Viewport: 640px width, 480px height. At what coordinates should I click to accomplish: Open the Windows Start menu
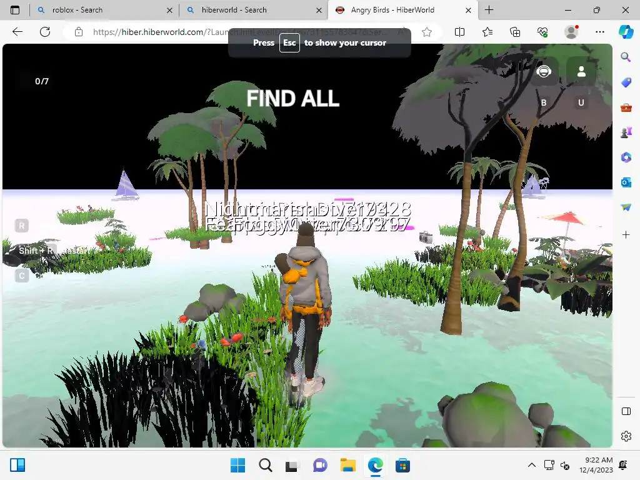click(x=237, y=465)
